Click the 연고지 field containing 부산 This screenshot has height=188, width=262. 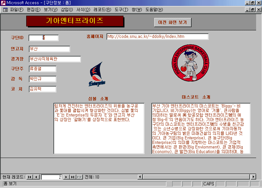click(49, 49)
